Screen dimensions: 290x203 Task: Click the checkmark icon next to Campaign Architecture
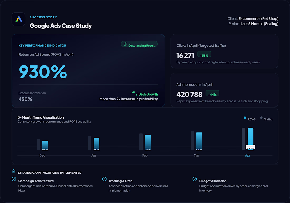[14, 179]
